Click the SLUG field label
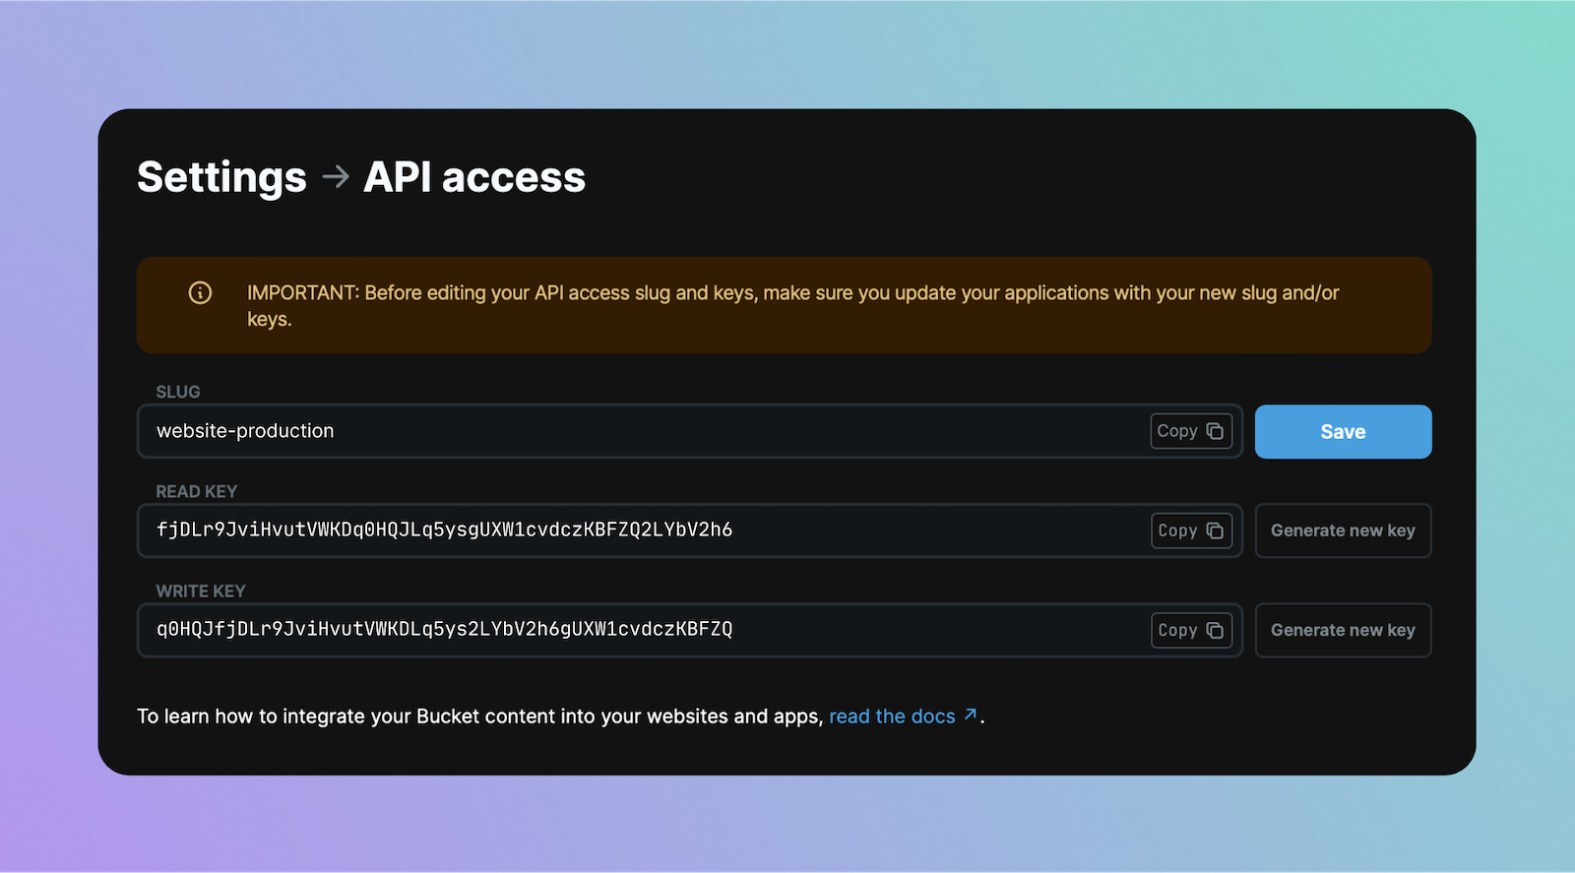This screenshot has width=1575, height=873. pyautogui.click(x=178, y=392)
